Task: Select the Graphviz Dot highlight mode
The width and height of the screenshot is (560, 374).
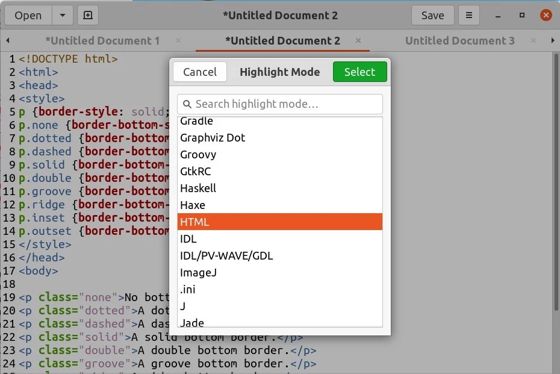Action: pyautogui.click(x=212, y=137)
